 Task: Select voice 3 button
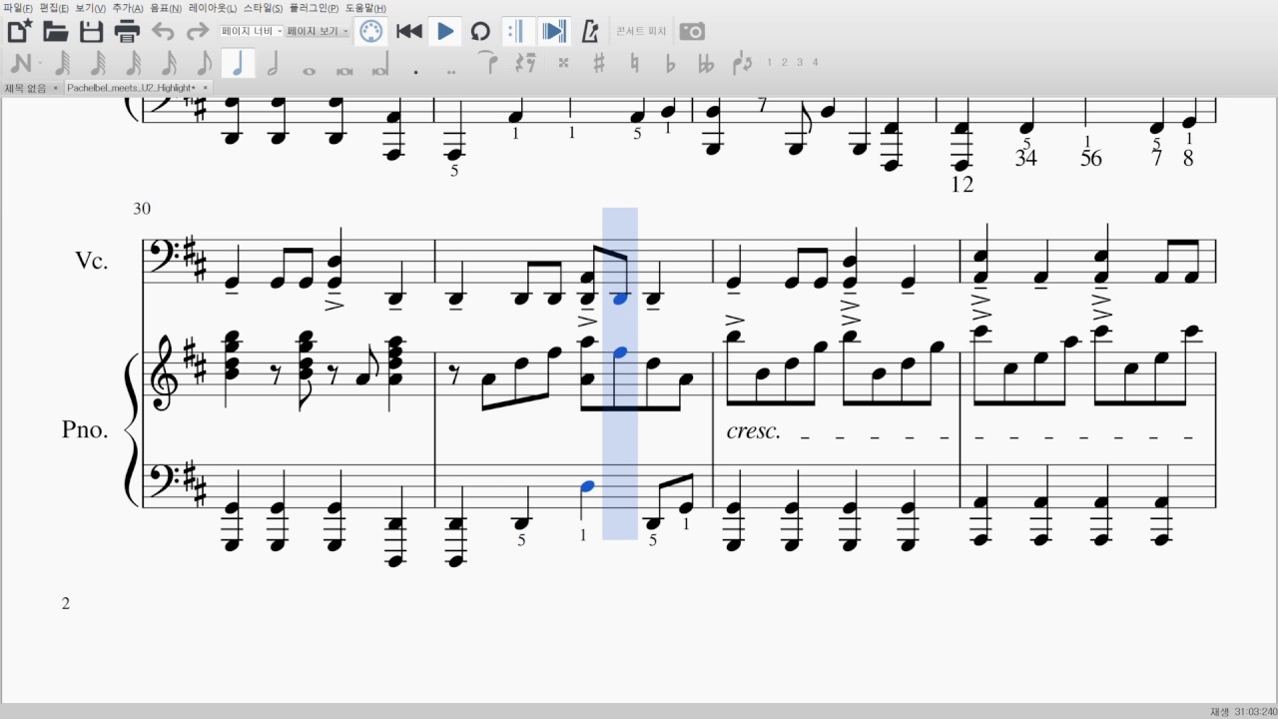pyautogui.click(x=800, y=62)
